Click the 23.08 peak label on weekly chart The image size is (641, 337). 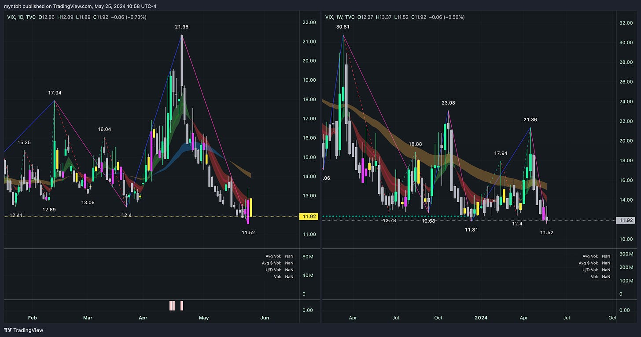click(449, 103)
